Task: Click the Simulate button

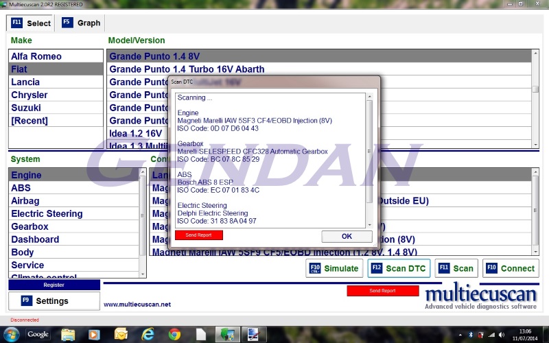Action: [x=334, y=268]
